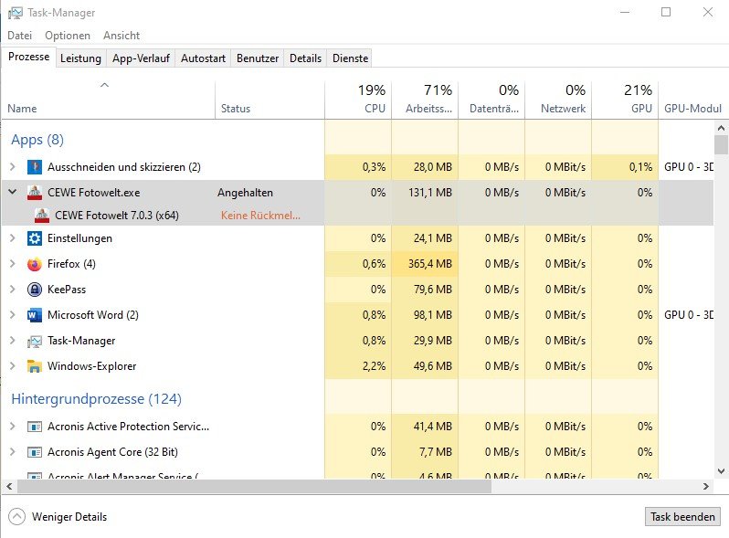
Task: Open the Optionen menu
Action: click(x=68, y=36)
